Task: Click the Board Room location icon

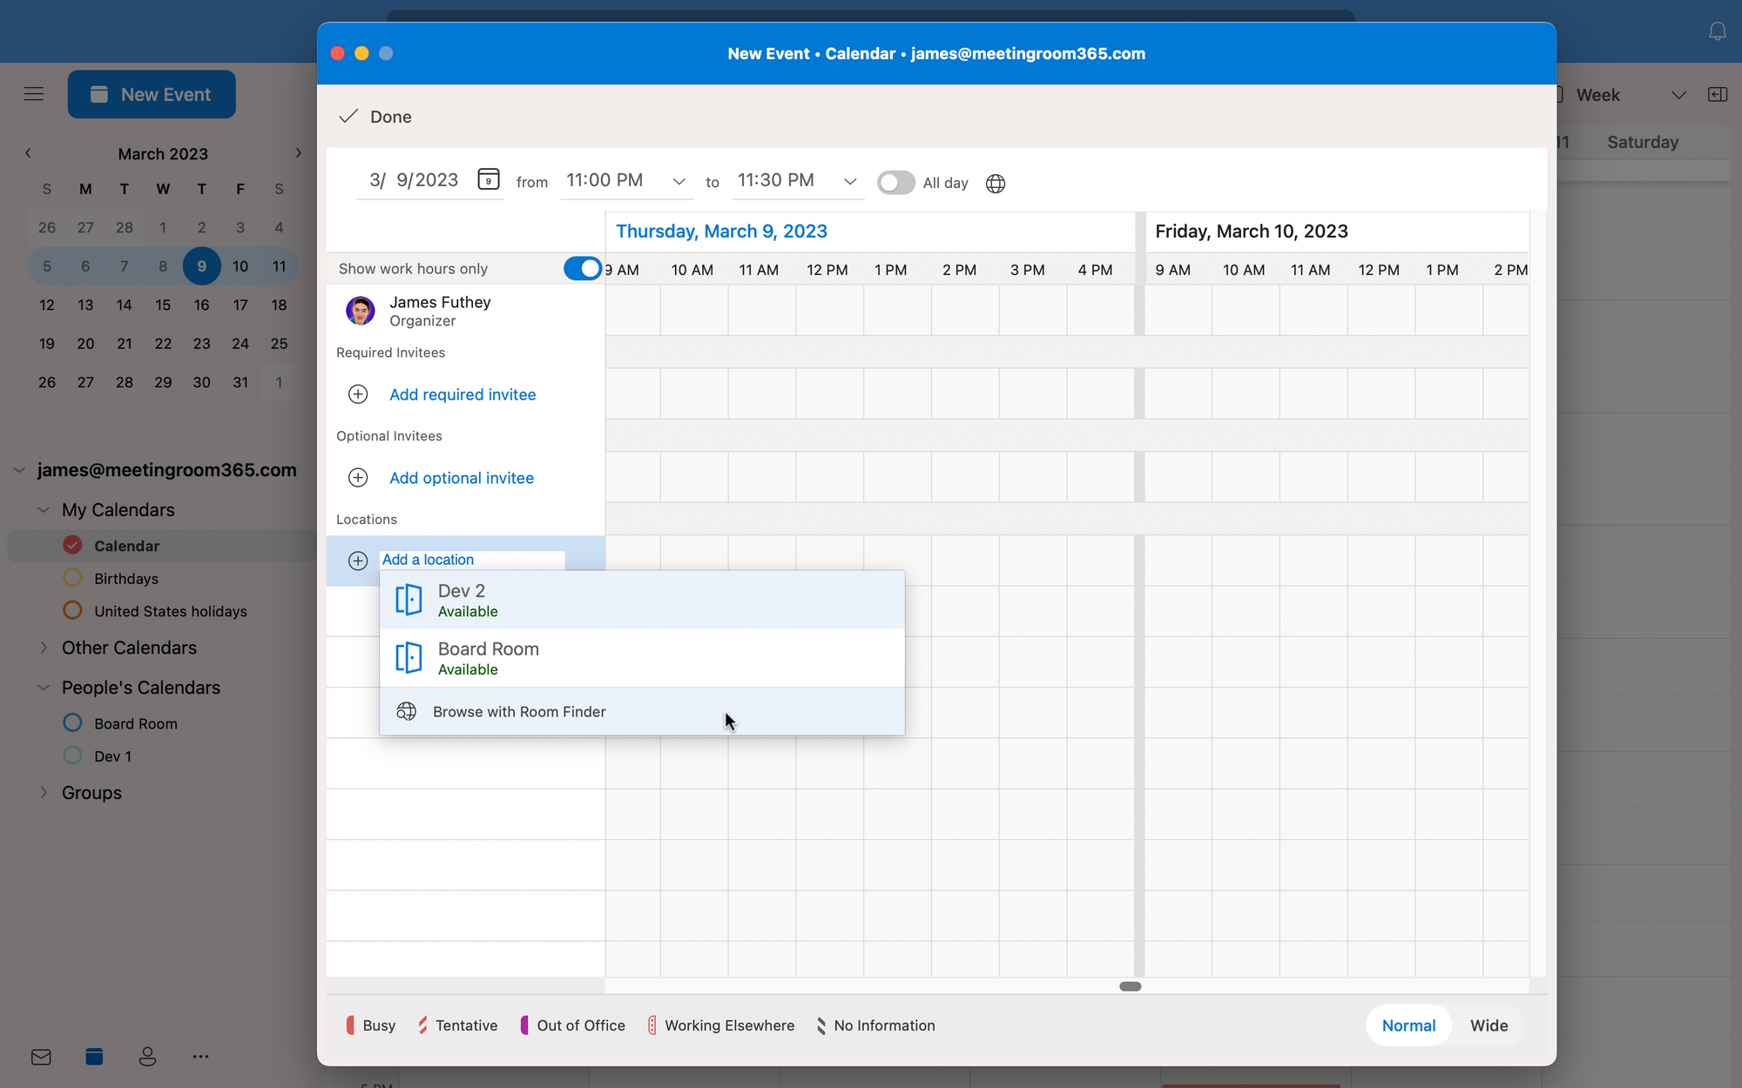Action: pos(408,657)
